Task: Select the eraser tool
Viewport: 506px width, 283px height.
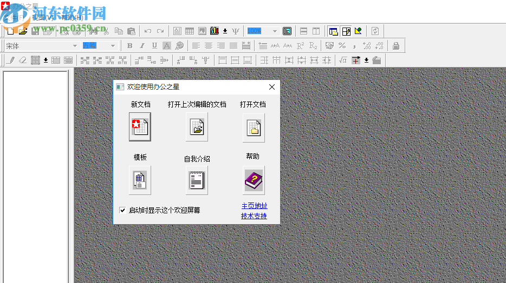Action: [23, 60]
